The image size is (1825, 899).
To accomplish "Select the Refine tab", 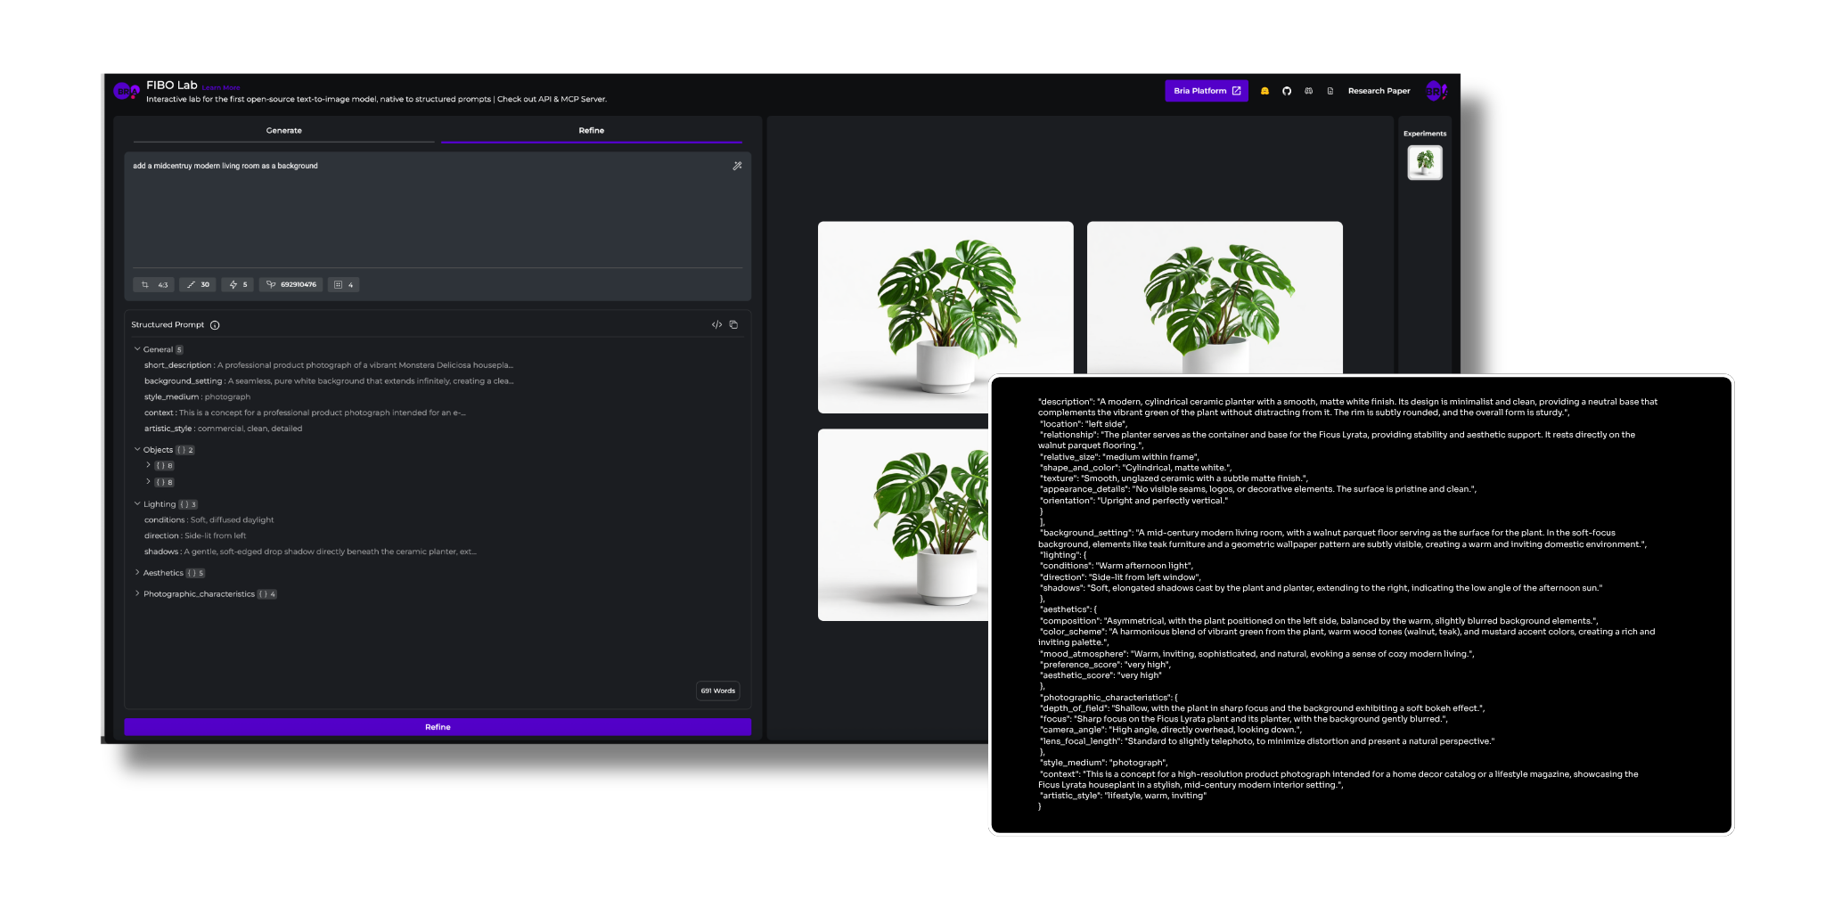I will click(x=591, y=131).
